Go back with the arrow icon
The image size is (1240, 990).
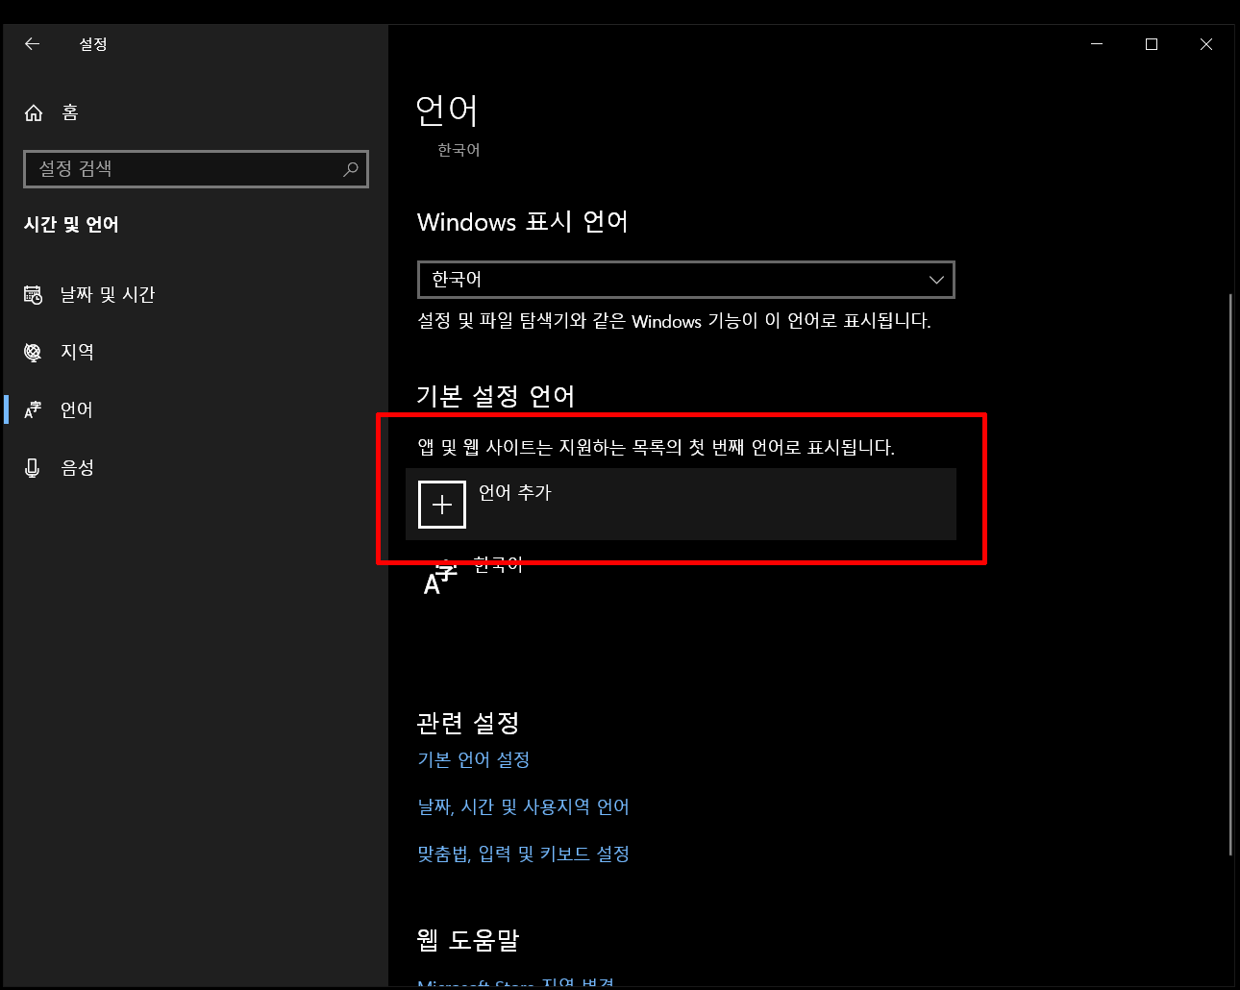32,44
